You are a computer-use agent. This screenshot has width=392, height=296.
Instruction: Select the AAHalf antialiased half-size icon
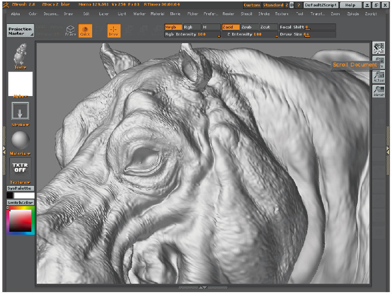pos(378,91)
